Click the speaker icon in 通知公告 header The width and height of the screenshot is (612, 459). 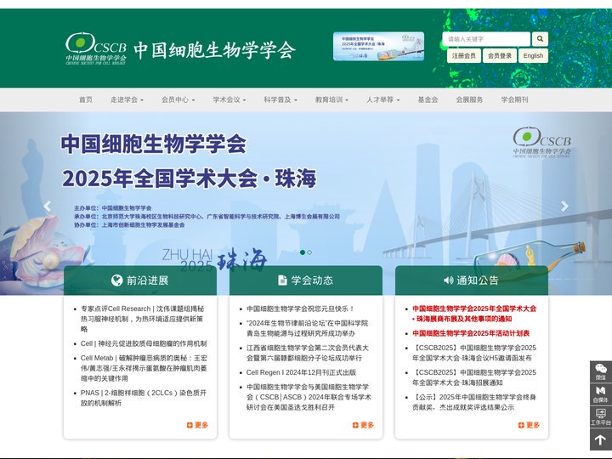(x=449, y=280)
